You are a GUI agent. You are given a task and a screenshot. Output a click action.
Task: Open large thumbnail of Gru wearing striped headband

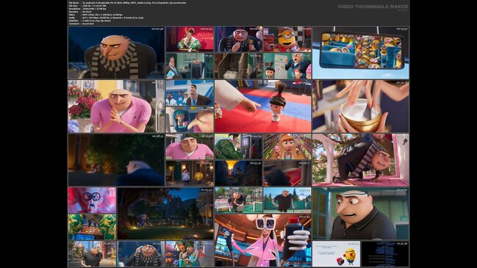(x=360, y=214)
